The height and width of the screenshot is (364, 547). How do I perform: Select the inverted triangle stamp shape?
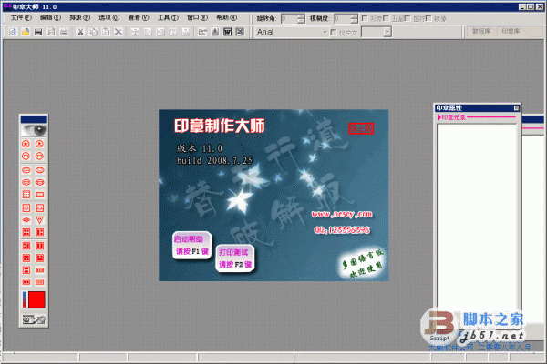[40, 220]
